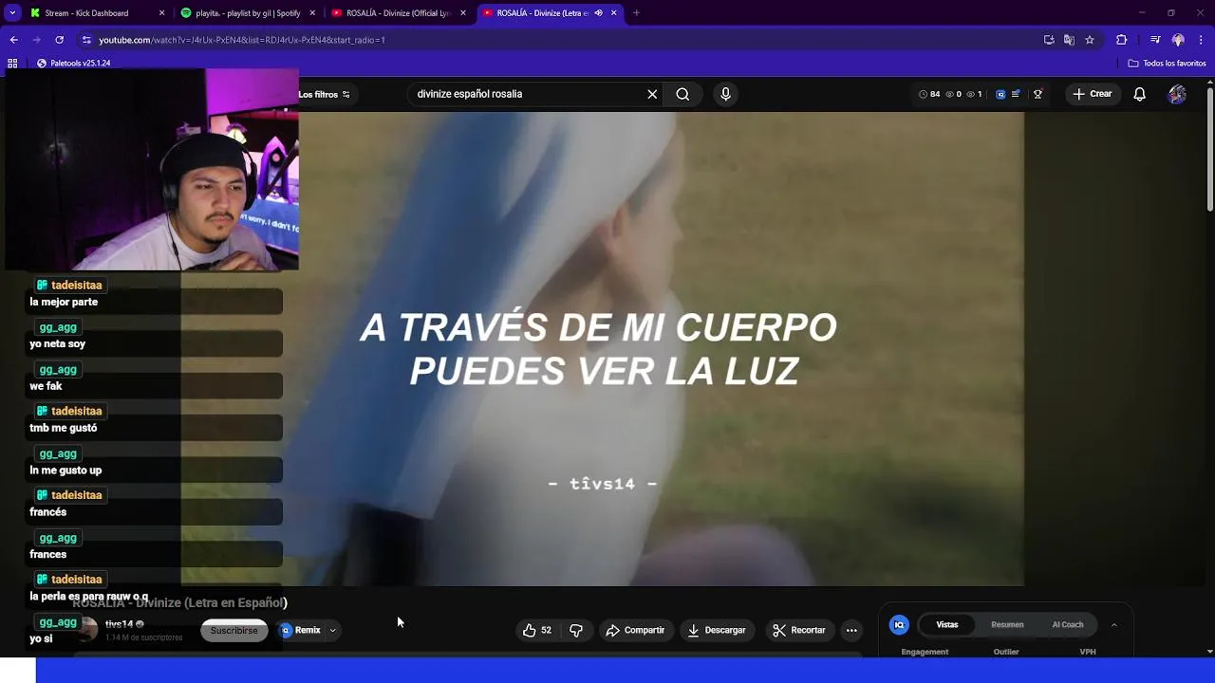Select the Vistas tab

click(947, 624)
